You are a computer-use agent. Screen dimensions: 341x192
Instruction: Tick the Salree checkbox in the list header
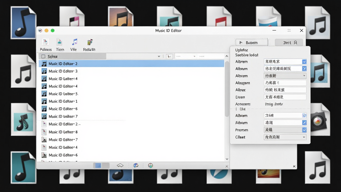(x=43, y=57)
